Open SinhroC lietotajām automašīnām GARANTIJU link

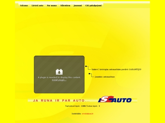pos(116,69)
